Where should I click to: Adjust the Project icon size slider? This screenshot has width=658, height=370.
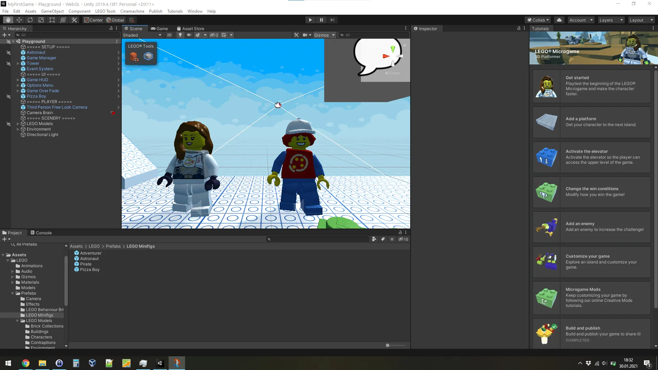pyautogui.click(x=388, y=345)
